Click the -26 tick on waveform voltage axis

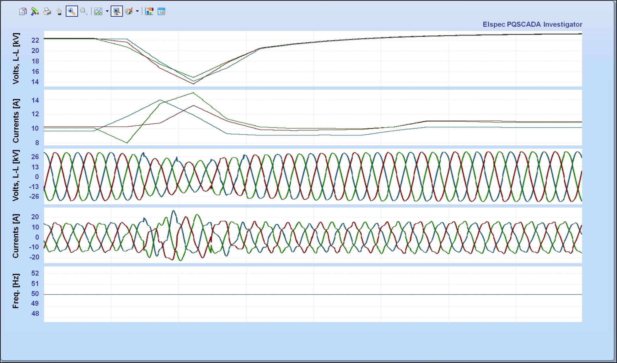pyautogui.click(x=34, y=197)
